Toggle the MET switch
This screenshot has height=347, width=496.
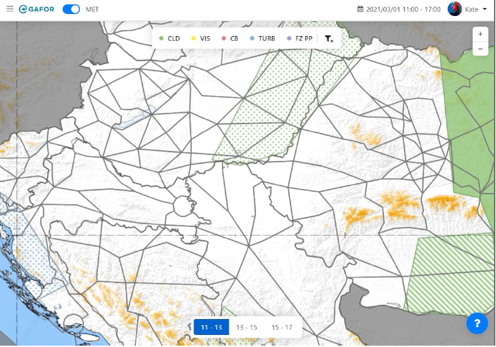(x=71, y=9)
